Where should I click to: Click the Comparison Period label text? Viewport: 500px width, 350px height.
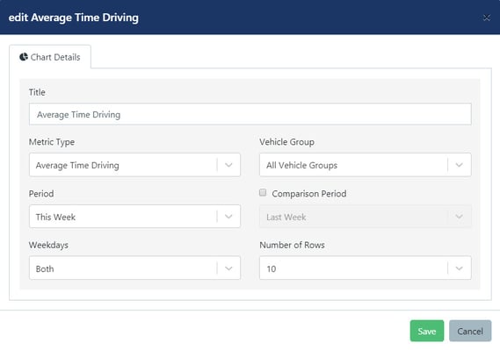coord(309,194)
